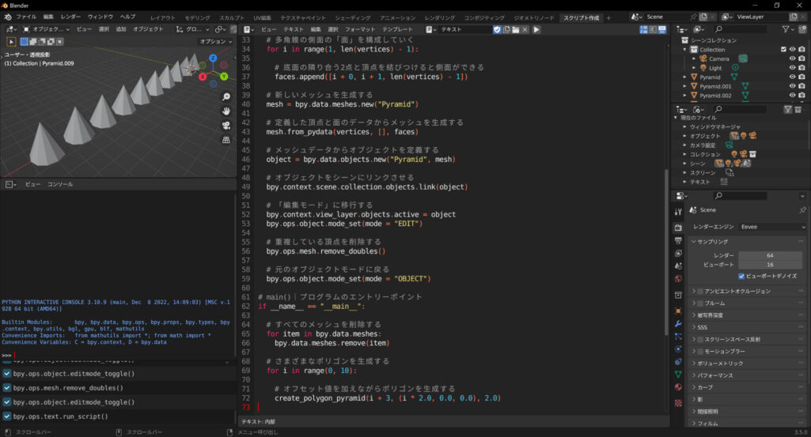Open the Render properties tab

(x=678, y=228)
